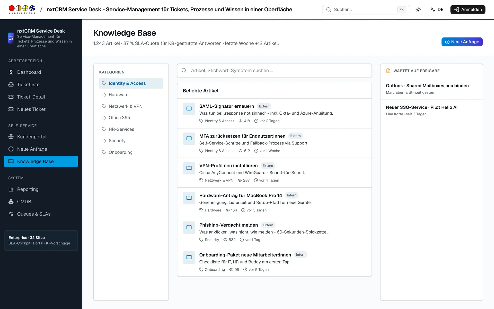Click the CMDB cubes icon in sidebar
Viewport: 494px width, 309px height.
coord(11,202)
